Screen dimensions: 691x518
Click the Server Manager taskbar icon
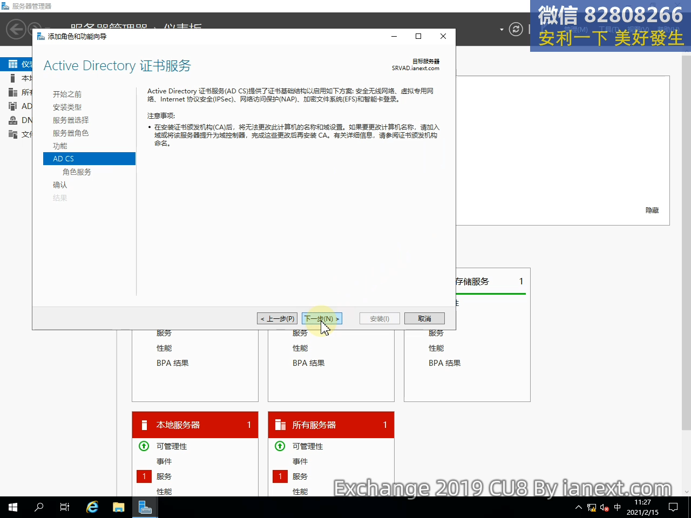145,507
